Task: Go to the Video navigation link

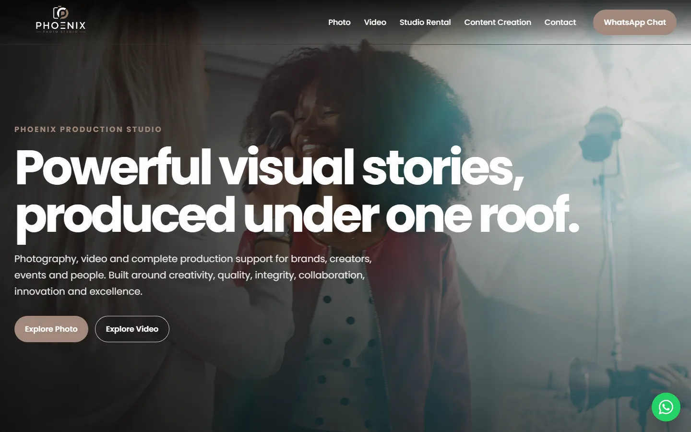Action: 375,22
